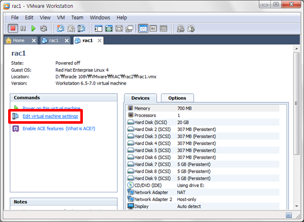The image size is (304, 222).
Task: Select the CD/DVD (IDE) device row
Action: click(203, 185)
